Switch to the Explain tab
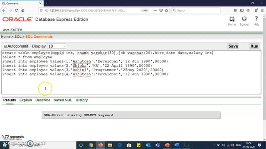Image resolution: width=266 pixels, height=149 pixels. [26, 100]
